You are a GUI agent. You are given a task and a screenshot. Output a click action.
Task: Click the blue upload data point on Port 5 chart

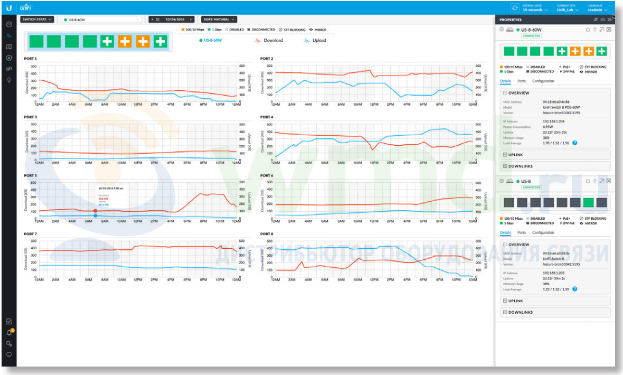pos(96,215)
